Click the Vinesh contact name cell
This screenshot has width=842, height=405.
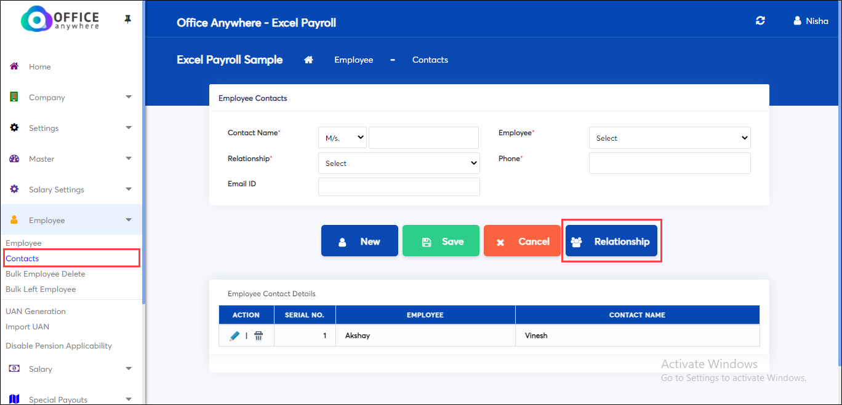(637, 336)
